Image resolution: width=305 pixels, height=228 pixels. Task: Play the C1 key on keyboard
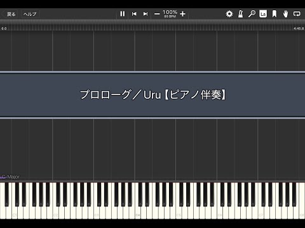[x=15, y=211]
